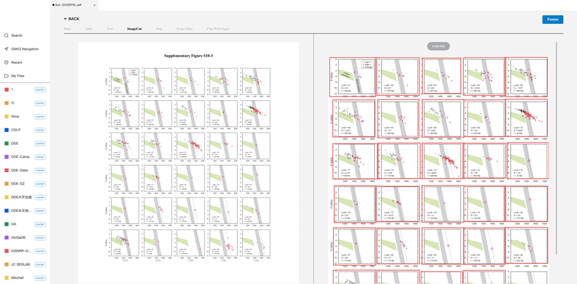The height and width of the screenshot is (284, 577).
Task: Select the Loc# 61 cut-out plot thumbnail
Action: tap(352, 76)
